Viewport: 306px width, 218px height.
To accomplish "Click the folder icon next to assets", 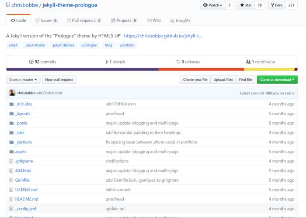I will point(11,152).
